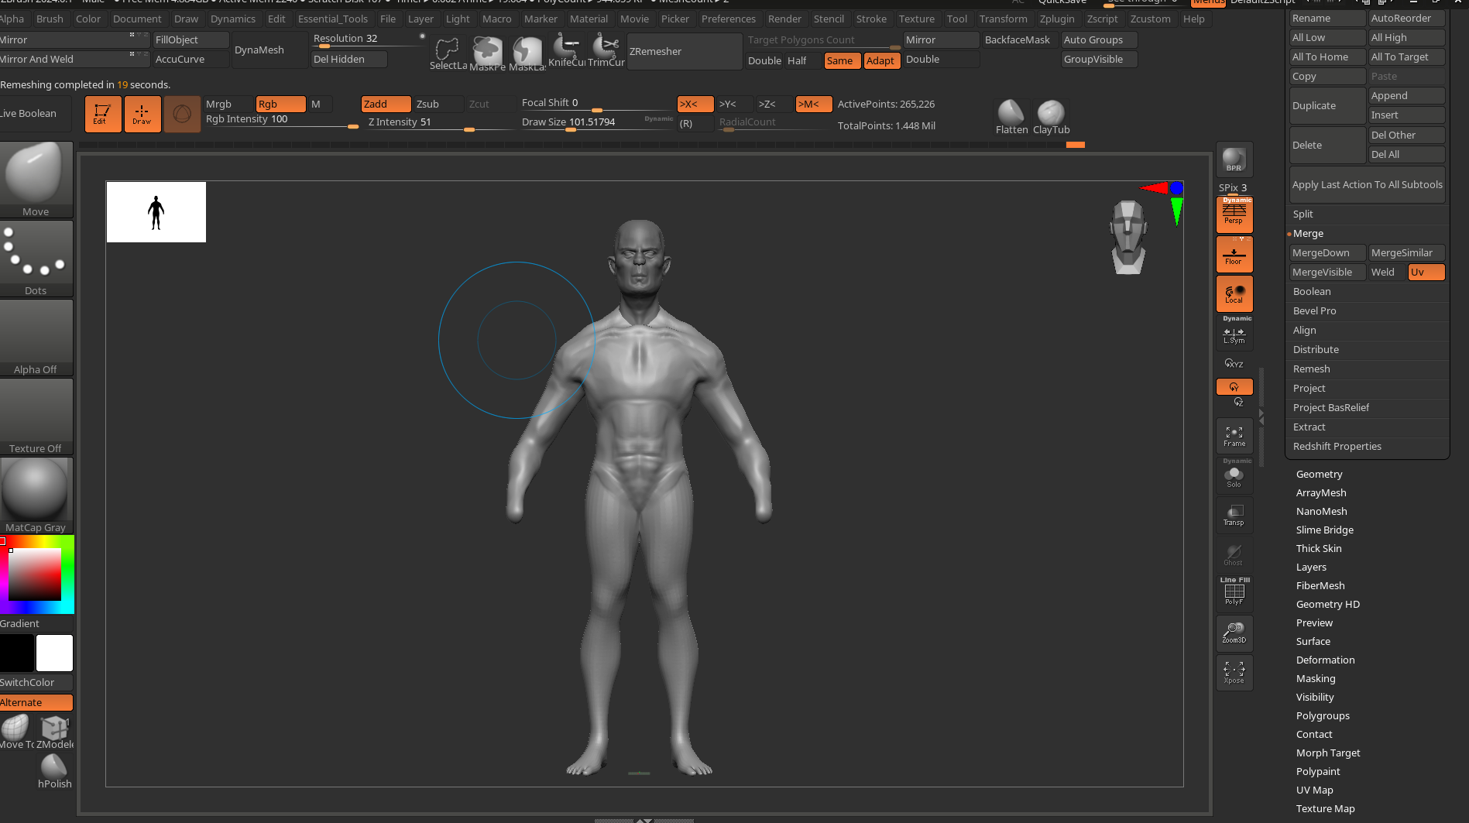Toggle Solo mode
The image size is (1469, 823).
point(1234,476)
